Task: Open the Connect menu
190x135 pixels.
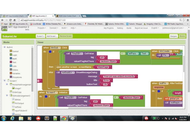Action: [54, 28]
